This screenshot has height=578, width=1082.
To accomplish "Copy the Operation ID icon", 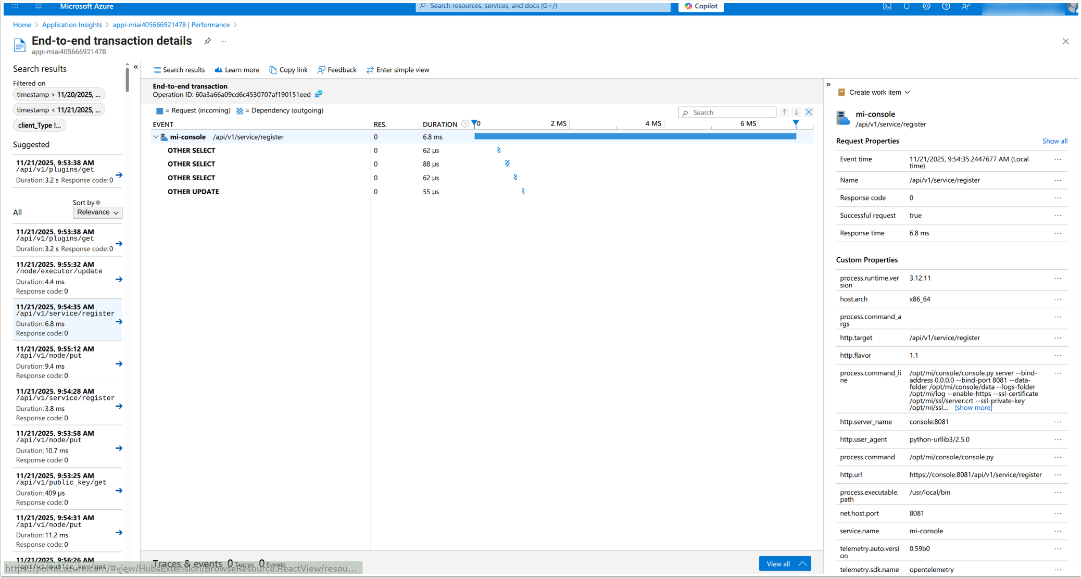I will pyautogui.click(x=319, y=94).
